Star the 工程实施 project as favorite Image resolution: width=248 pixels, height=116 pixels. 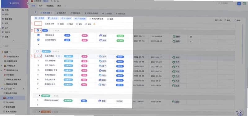coord(51,1)
